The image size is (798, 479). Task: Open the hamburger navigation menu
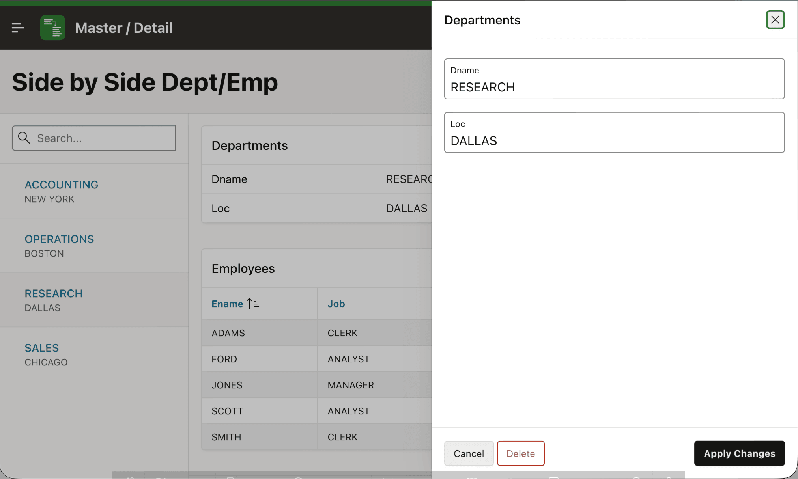pyautogui.click(x=18, y=28)
